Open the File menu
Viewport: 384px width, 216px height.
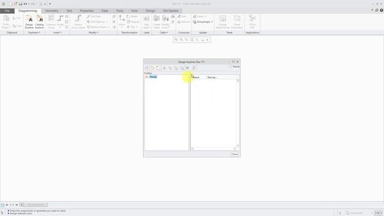pos(7,11)
